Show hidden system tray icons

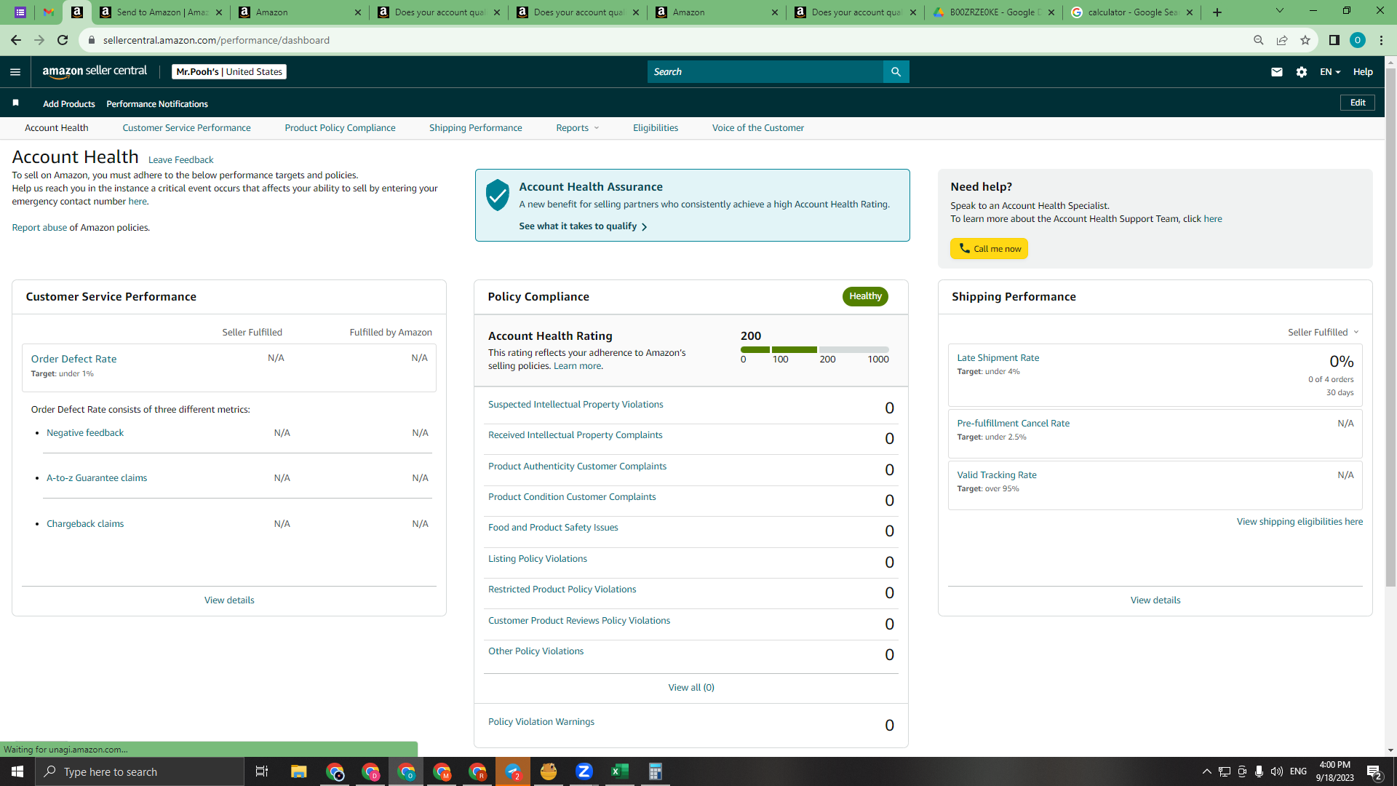tap(1206, 771)
